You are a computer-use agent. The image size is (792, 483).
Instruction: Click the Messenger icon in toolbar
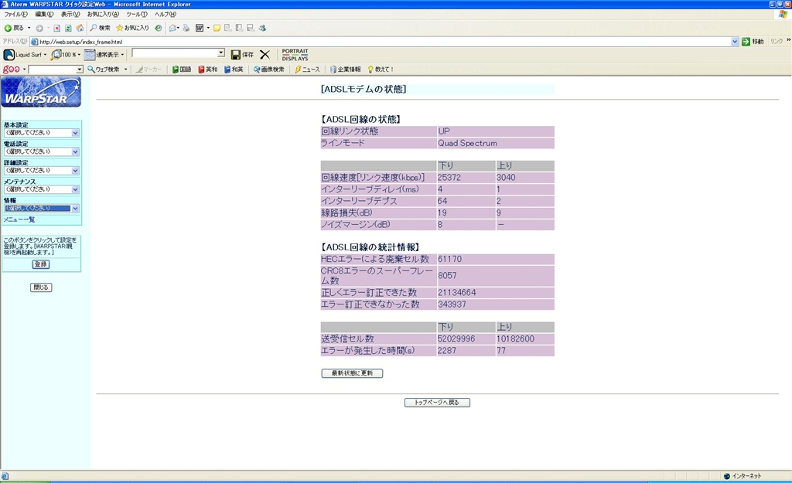262,28
